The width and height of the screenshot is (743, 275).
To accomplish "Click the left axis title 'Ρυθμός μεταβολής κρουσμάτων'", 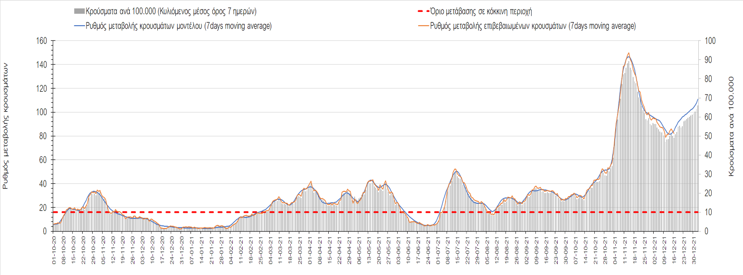I will (6, 127).
